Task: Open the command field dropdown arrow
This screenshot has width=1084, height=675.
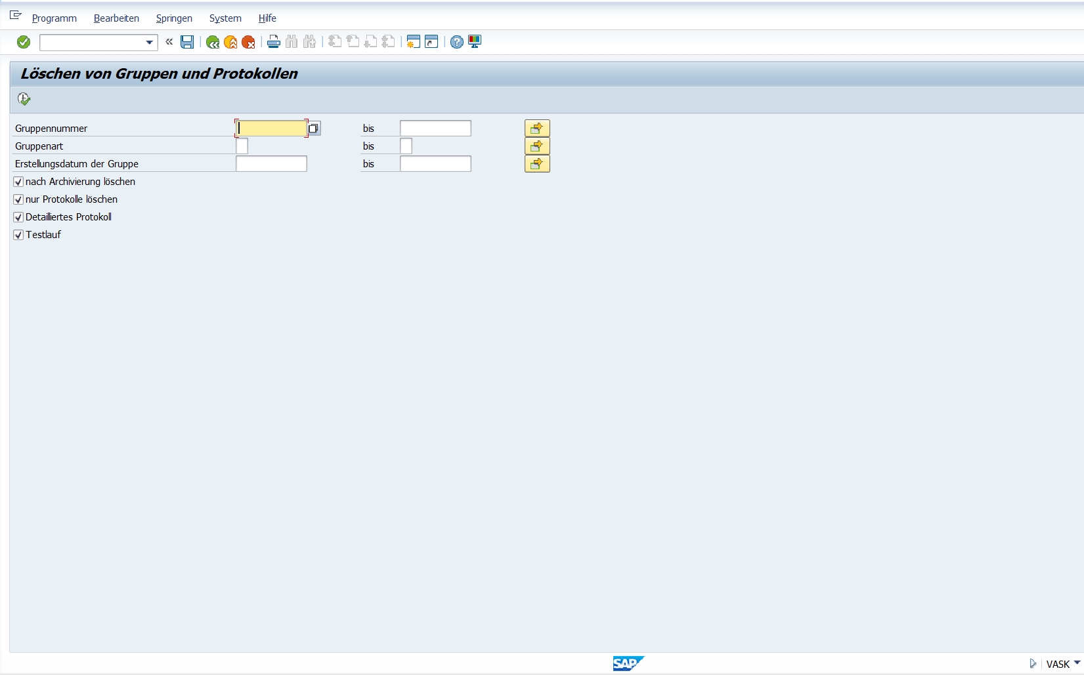Action: point(150,43)
